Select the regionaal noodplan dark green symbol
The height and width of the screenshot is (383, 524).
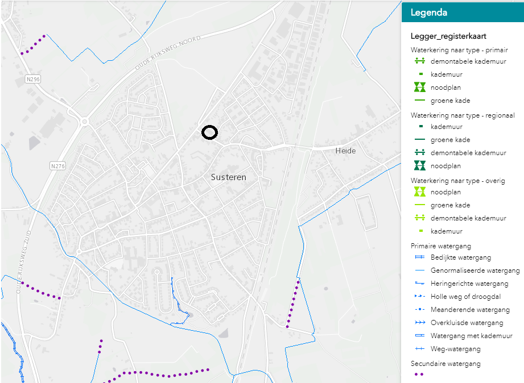point(420,165)
